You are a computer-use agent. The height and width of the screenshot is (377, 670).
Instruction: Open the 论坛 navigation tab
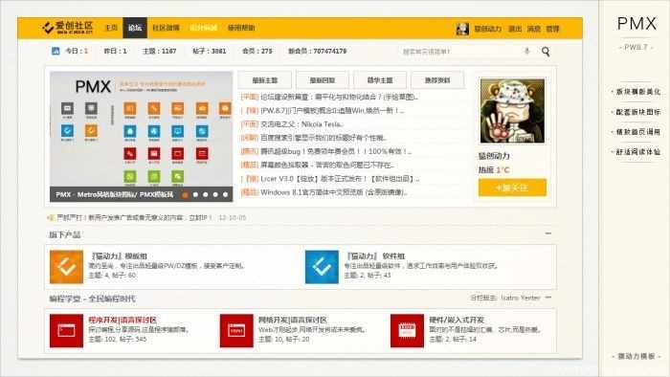click(135, 28)
